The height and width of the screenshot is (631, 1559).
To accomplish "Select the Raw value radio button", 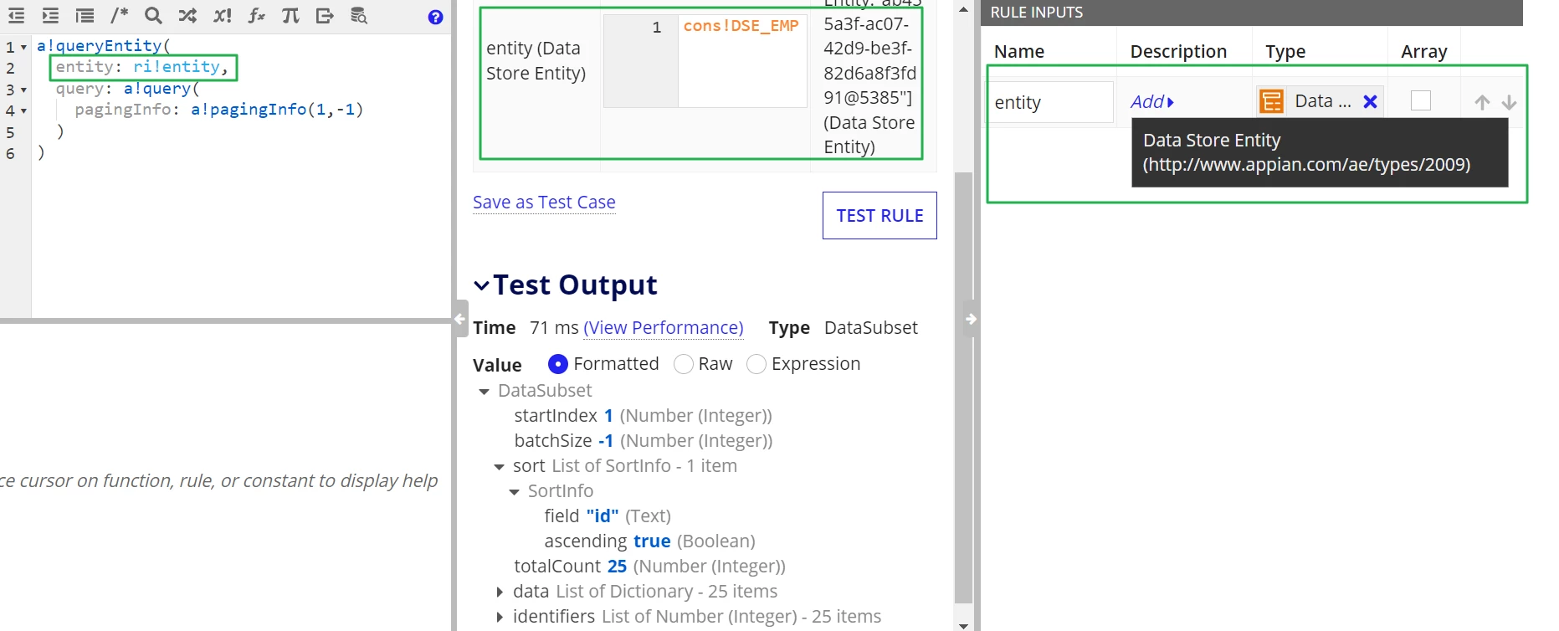I will [x=684, y=364].
